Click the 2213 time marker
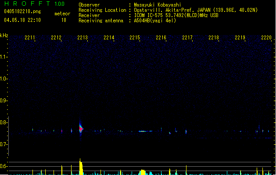Viewport: 276px width, 175px height. [82, 38]
